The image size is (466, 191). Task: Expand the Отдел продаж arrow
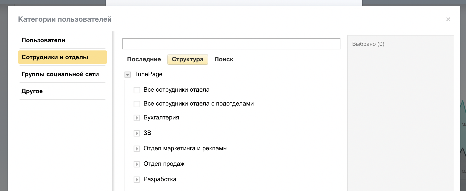[137, 164]
